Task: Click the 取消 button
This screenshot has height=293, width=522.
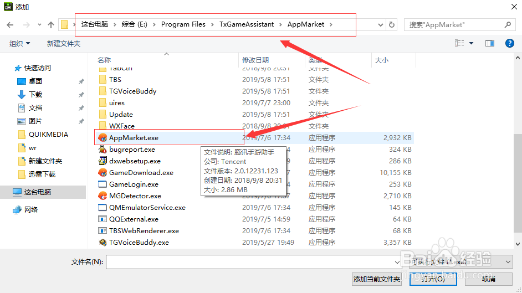Action: (x=489, y=279)
